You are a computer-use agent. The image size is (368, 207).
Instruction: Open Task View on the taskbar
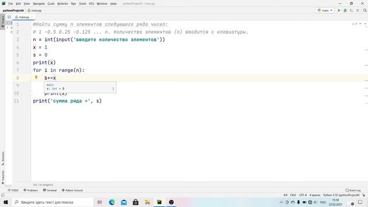coord(99,202)
